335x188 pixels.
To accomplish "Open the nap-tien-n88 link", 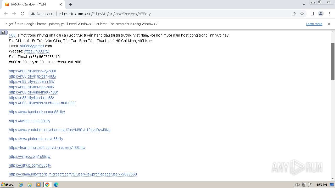I will (x=33, y=76).
